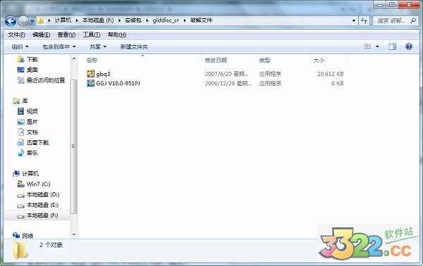Image resolution: width=423 pixels, height=266 pixels.
Task: Click the blue help icon
Action: pos(409,46)
